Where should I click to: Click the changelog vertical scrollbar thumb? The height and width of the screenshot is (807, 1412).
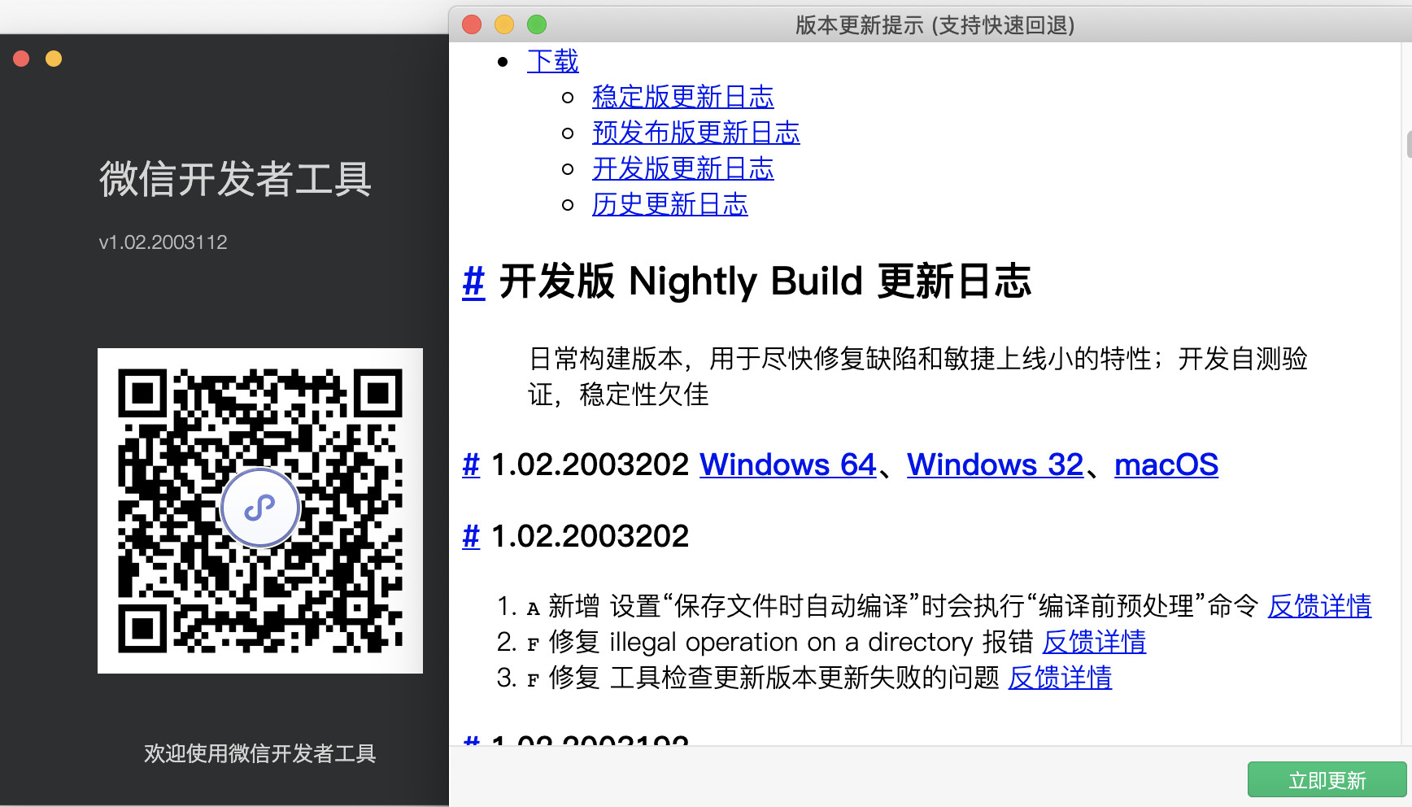[1408, 144]
